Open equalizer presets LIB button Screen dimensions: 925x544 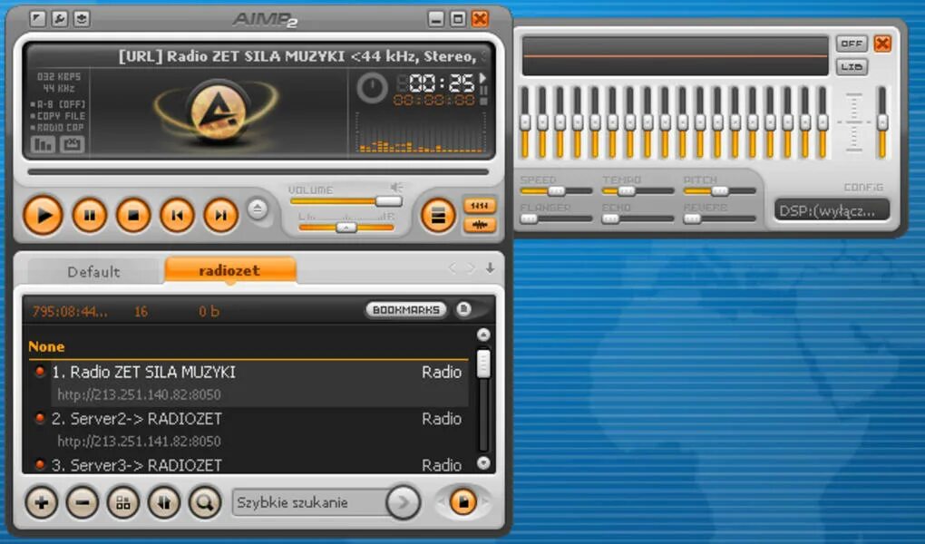[852, 67]
